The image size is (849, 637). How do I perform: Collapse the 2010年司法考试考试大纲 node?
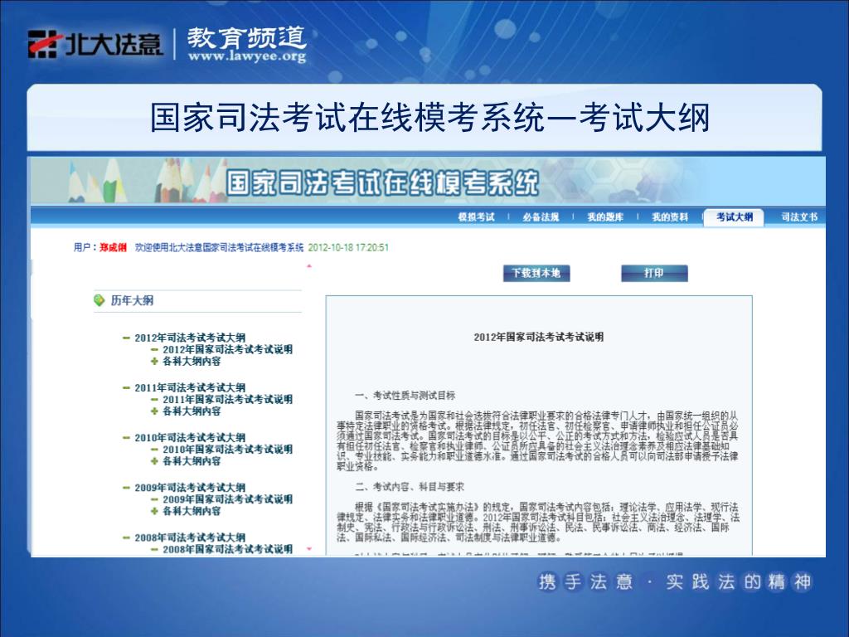(126, 438)
